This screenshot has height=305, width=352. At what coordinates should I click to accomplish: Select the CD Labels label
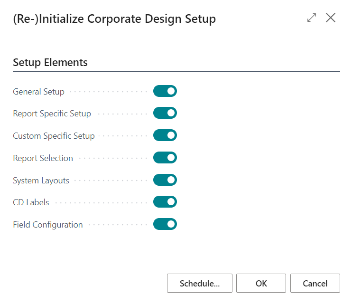click(x=31, y=202)
